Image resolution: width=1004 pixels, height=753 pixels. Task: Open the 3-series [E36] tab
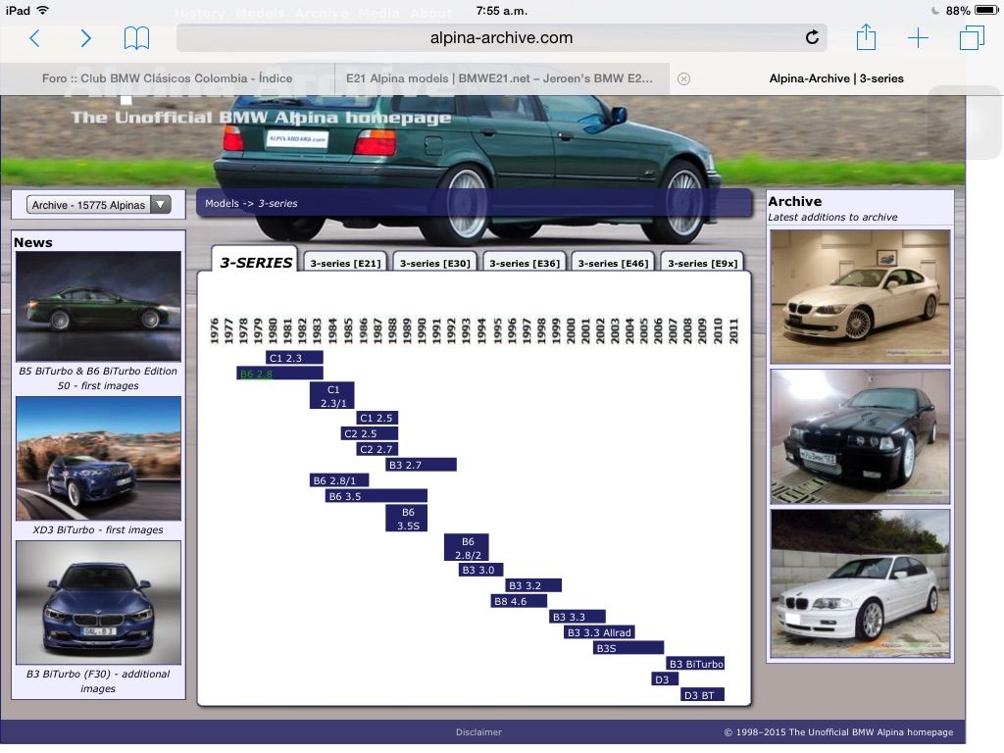525,263
